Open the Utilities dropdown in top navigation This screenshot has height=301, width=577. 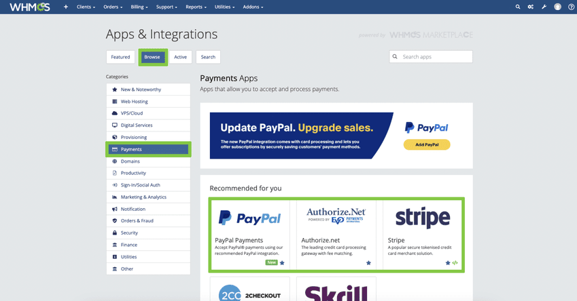click(224, 7)
